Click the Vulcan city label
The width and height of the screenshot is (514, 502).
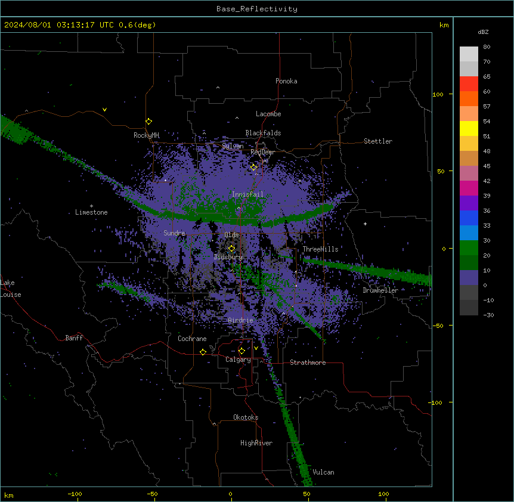click(324, 472)
